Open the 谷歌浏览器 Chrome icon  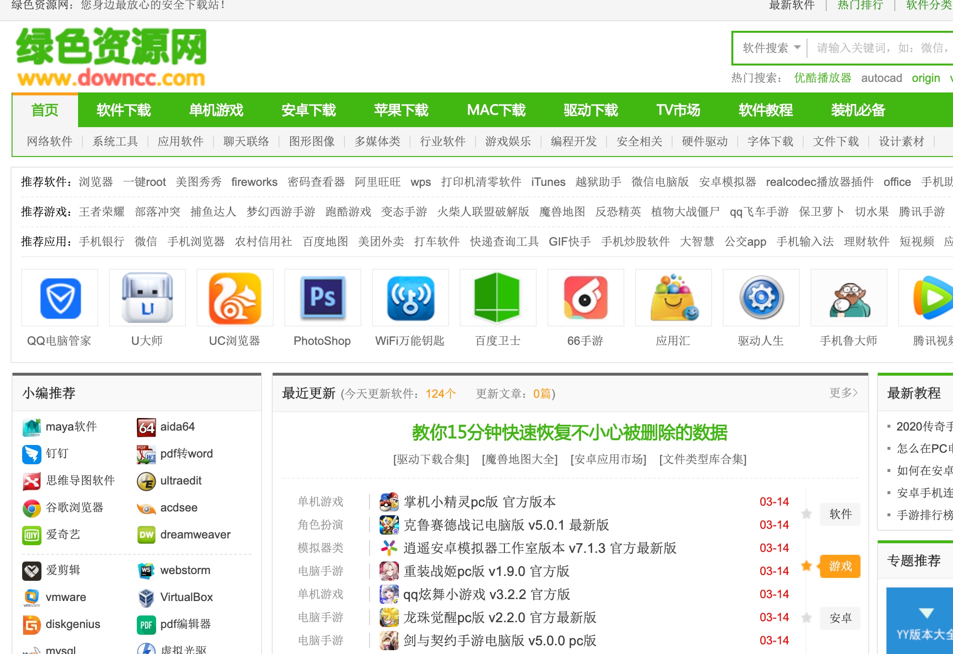point(32,508)
